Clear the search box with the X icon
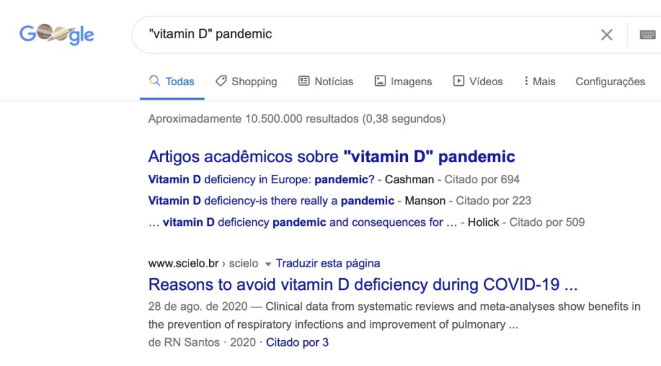 coord(607,35)
